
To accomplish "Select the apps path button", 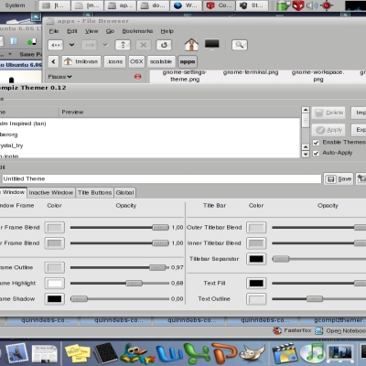I will [188, 61].
